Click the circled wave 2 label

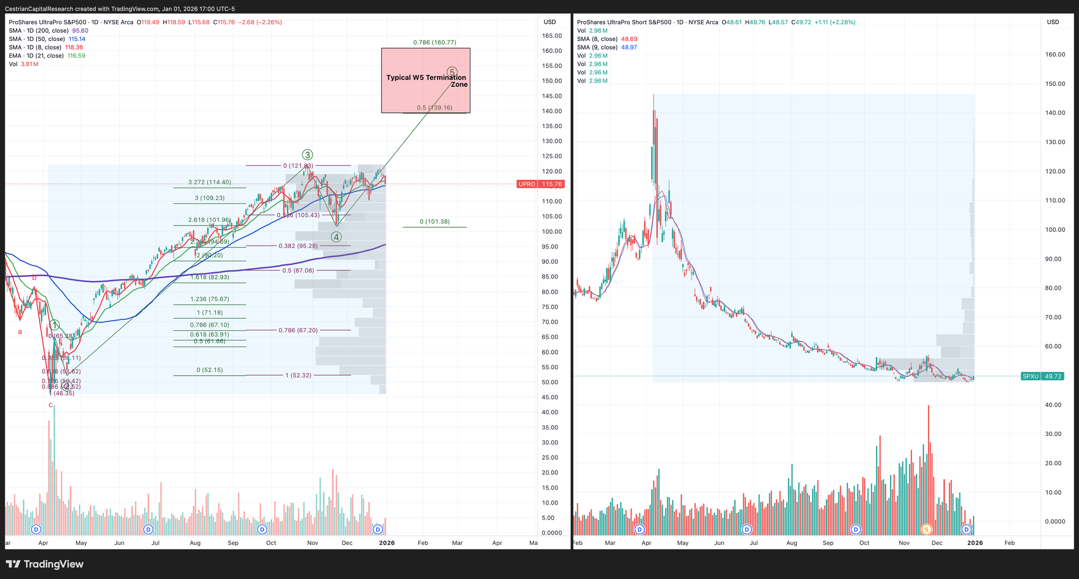pos(66,386)
